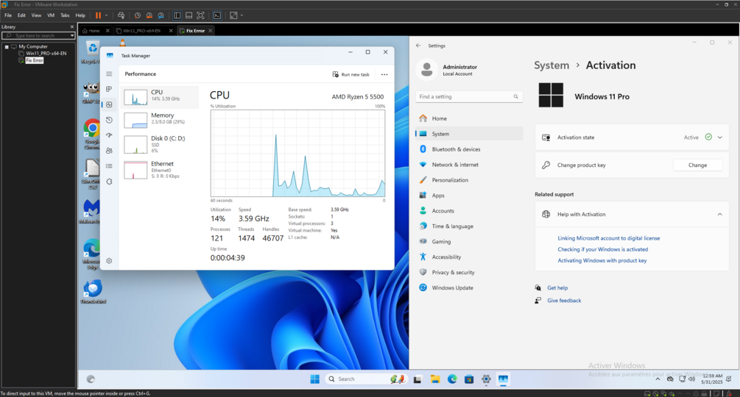Open the File menu in VMware
The image size is (740, 397).
pyautogui.click(x=8, y=15)
